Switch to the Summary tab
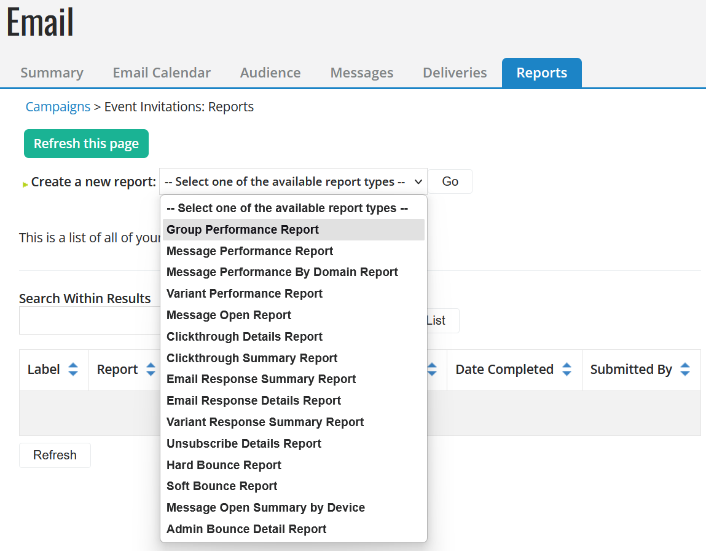 pyautogui.click(x=52, y=73)
